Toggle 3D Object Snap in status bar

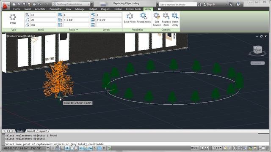click(x=76, y=148)
